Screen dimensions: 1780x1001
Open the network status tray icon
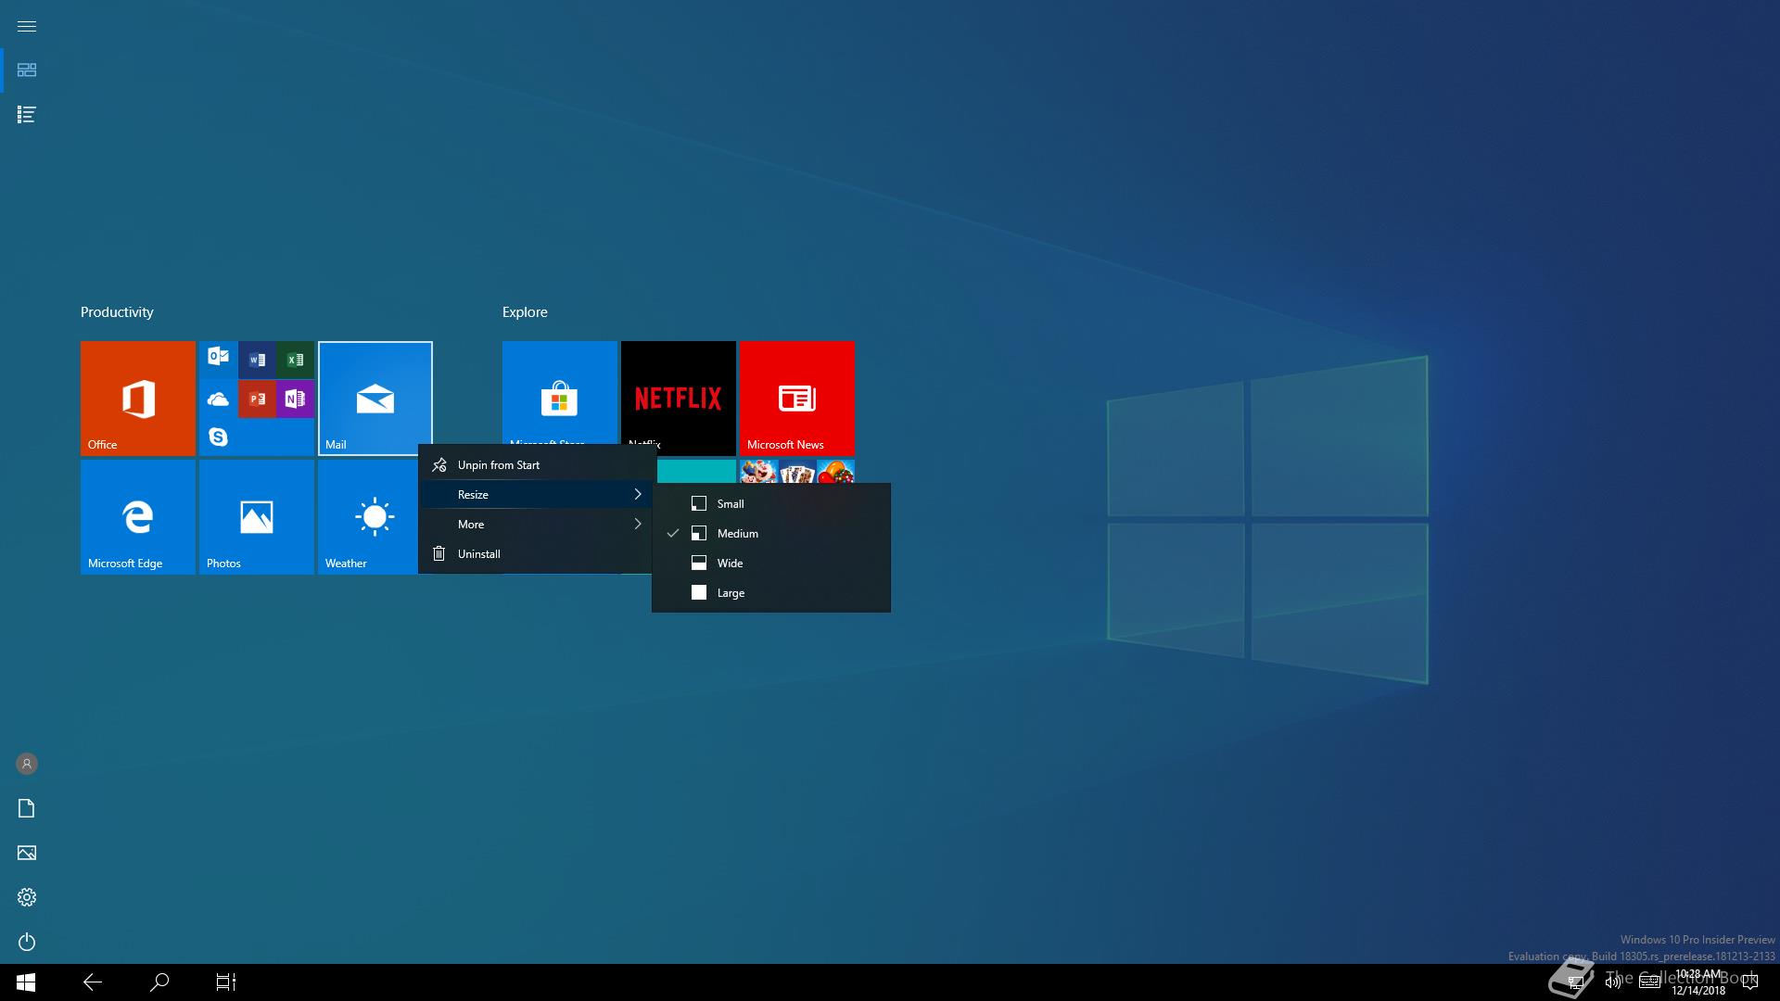tap(1575, 982)
